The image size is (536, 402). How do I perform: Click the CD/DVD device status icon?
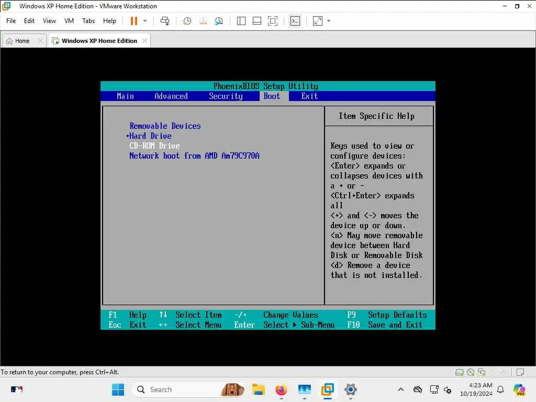point(471,372)
